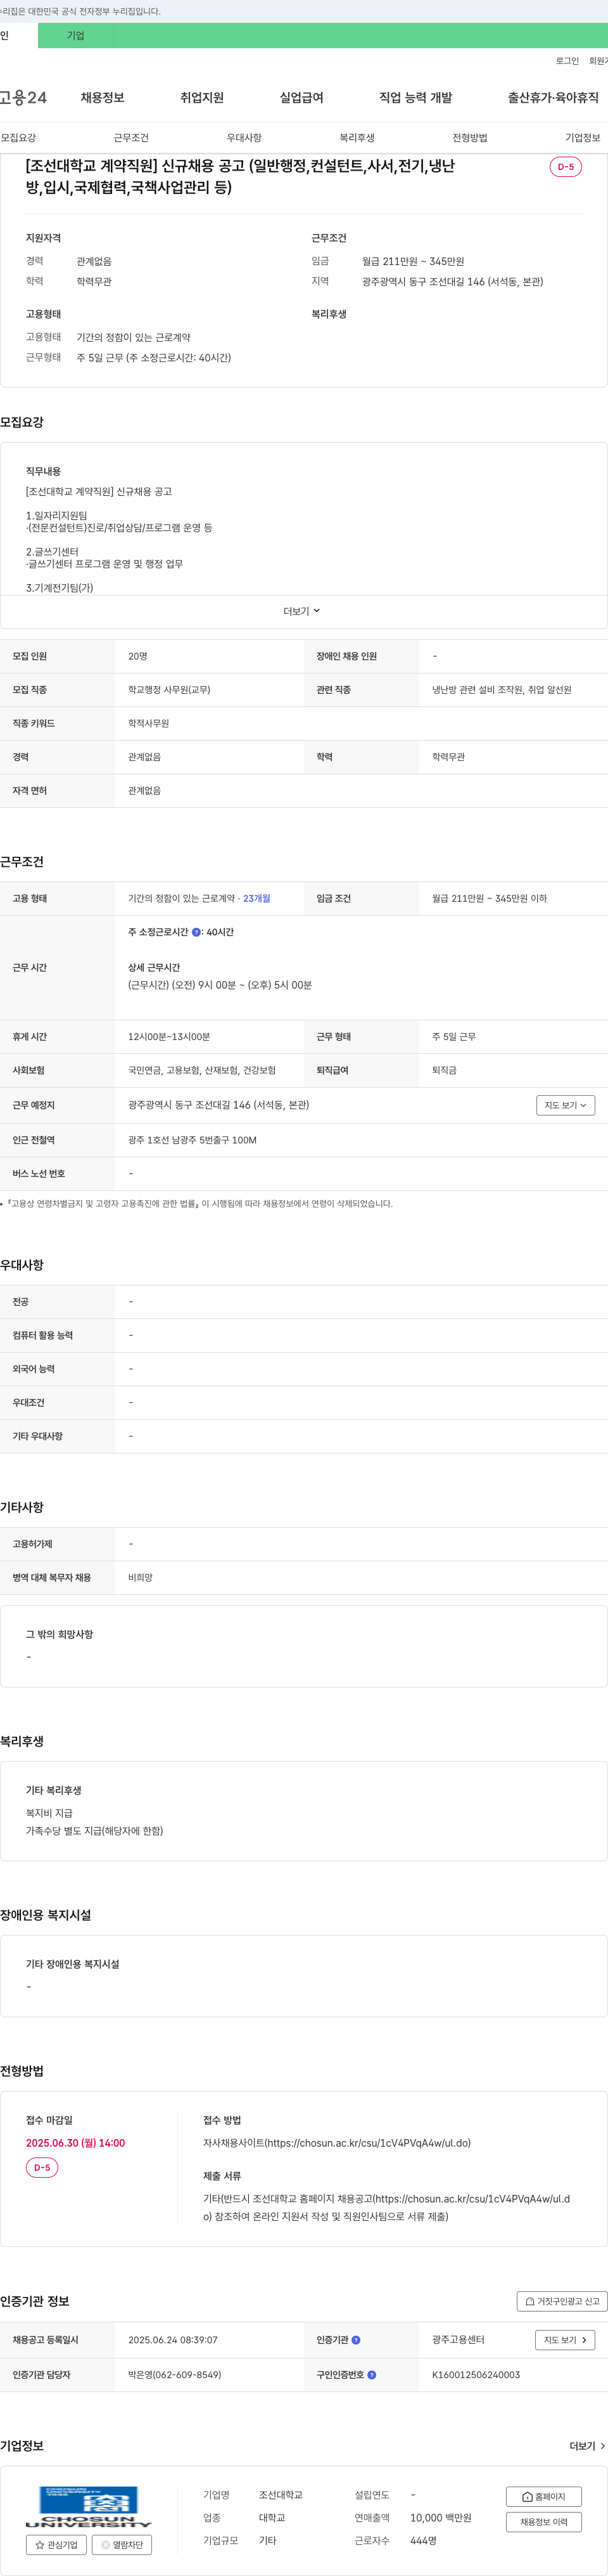Click the help icon beside 구인인증번호
Image resolution: width=608 pixels, height=2576 pixels.
point(371,2375)
